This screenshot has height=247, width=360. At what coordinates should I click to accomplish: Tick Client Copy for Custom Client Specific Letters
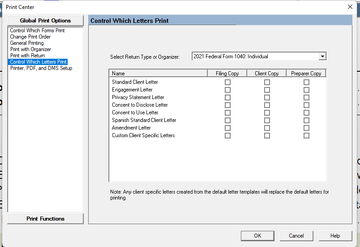tap(267, 136)
